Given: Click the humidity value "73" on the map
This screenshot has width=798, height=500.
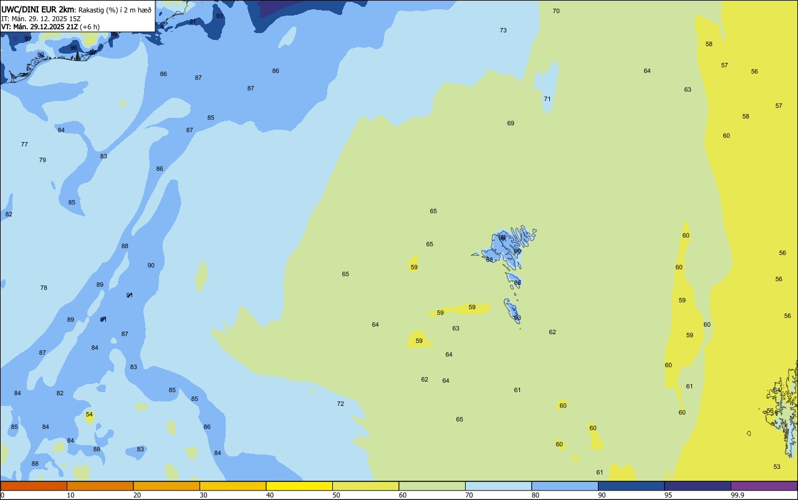Looking at the screenshot, I should click(503, 31).
